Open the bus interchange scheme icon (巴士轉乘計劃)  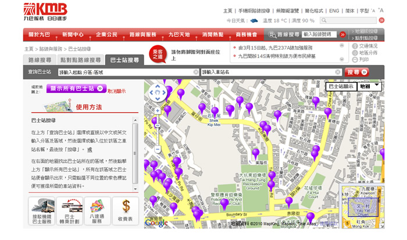pyautogui.click(x=70, y=211)
